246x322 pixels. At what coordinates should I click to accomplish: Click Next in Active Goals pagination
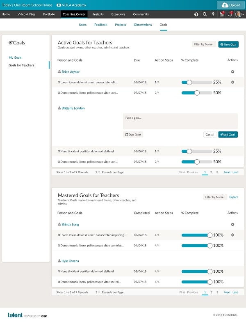tap(227, 172)
